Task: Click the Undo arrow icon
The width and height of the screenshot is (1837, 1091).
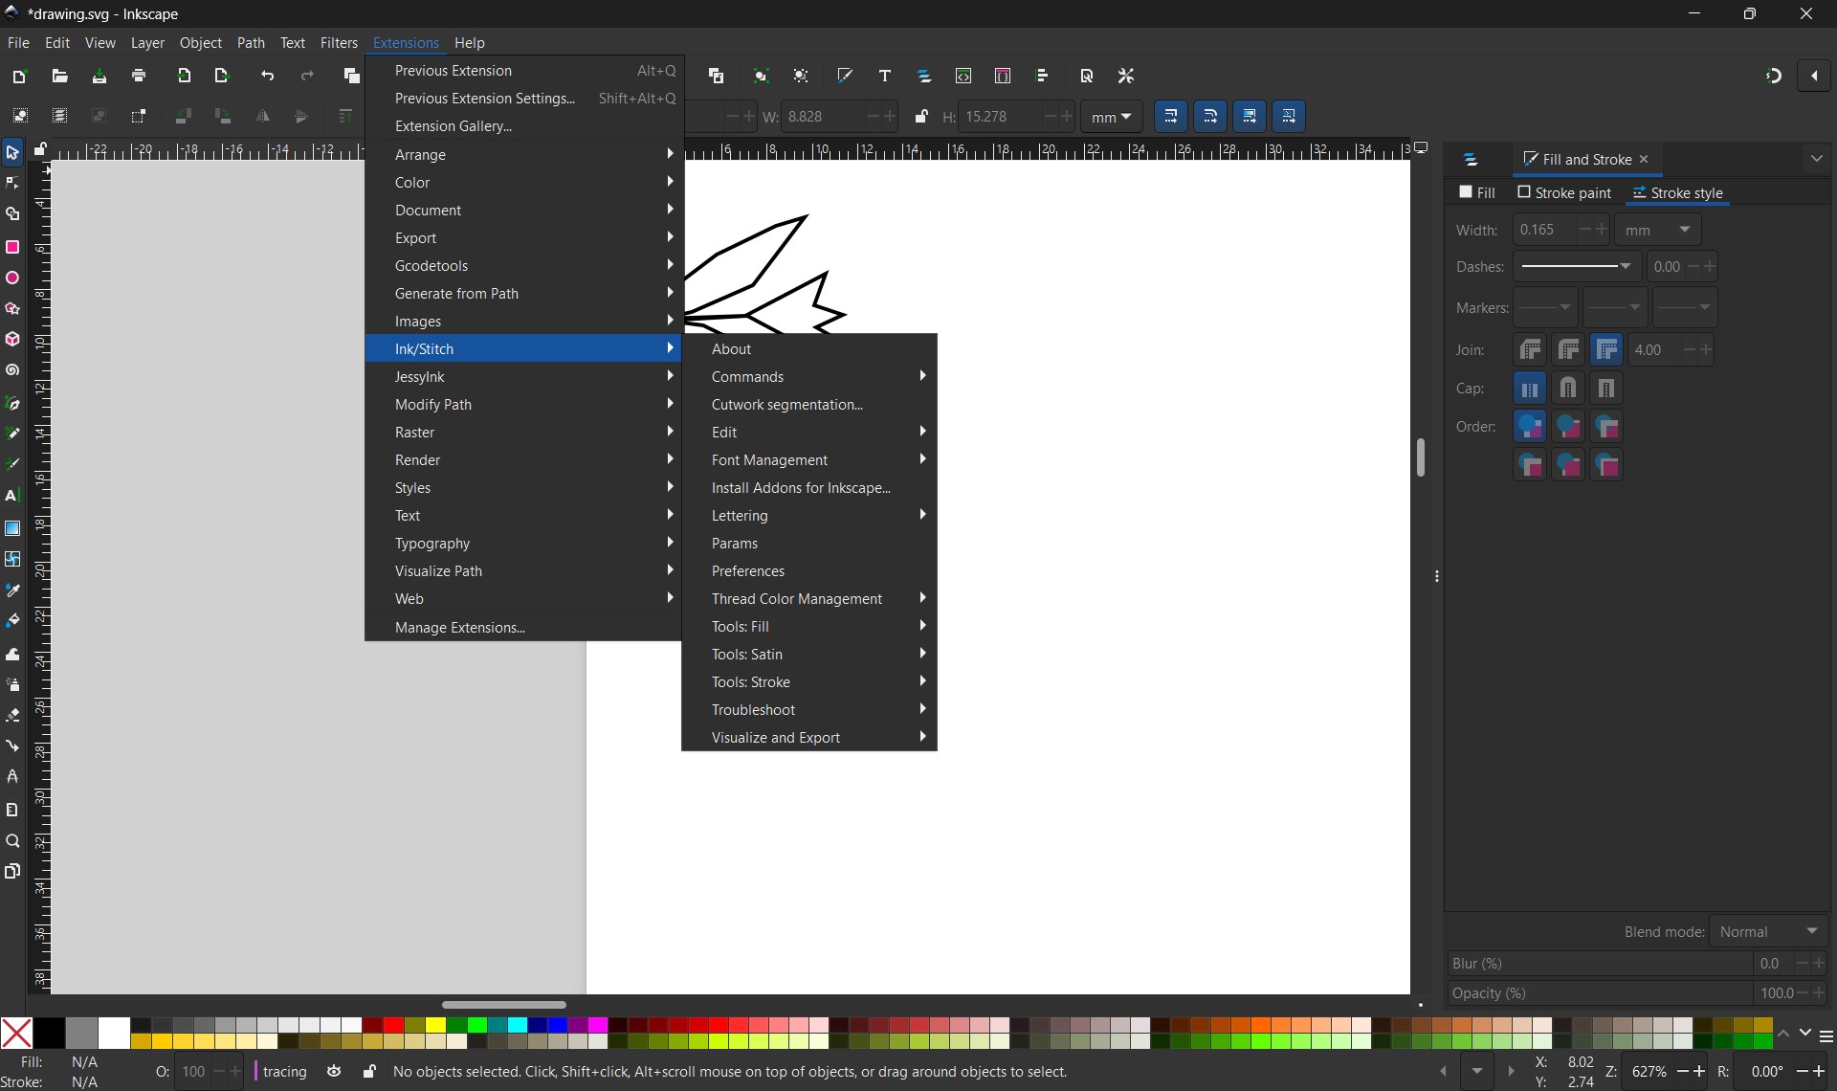Action: (268, 76)
